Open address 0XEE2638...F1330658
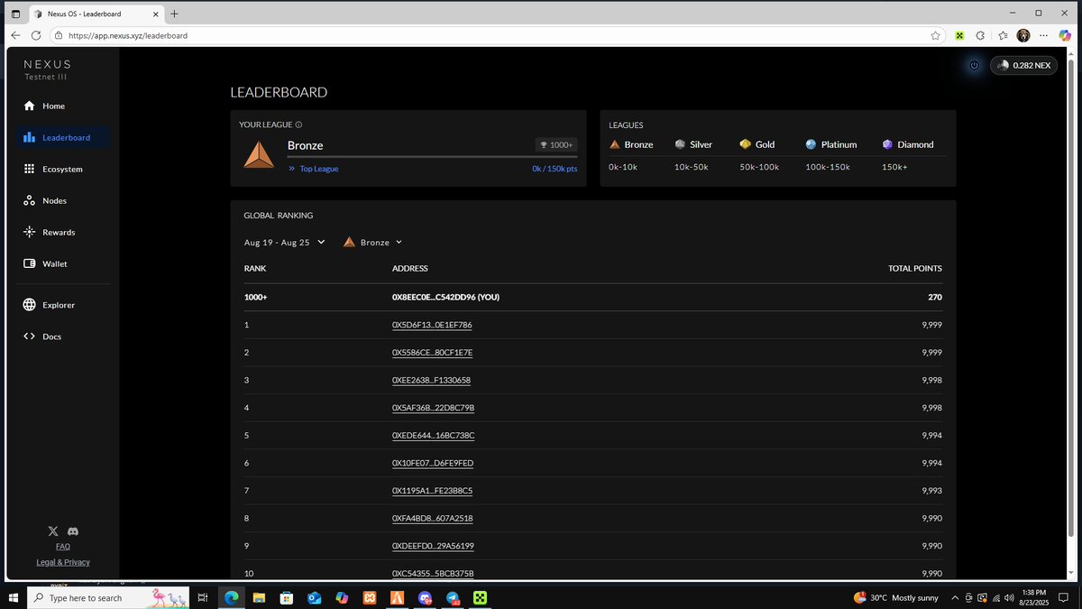 point(431,380)
